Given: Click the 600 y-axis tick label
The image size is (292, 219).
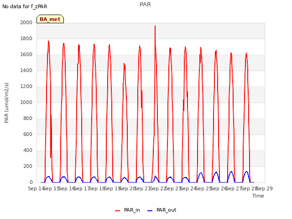Looking at the screenshot, I should click(x=28, y=134).
